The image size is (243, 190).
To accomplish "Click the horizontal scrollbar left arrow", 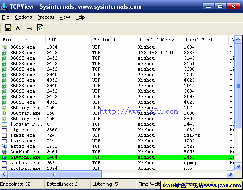I will [x=4, y=174].
